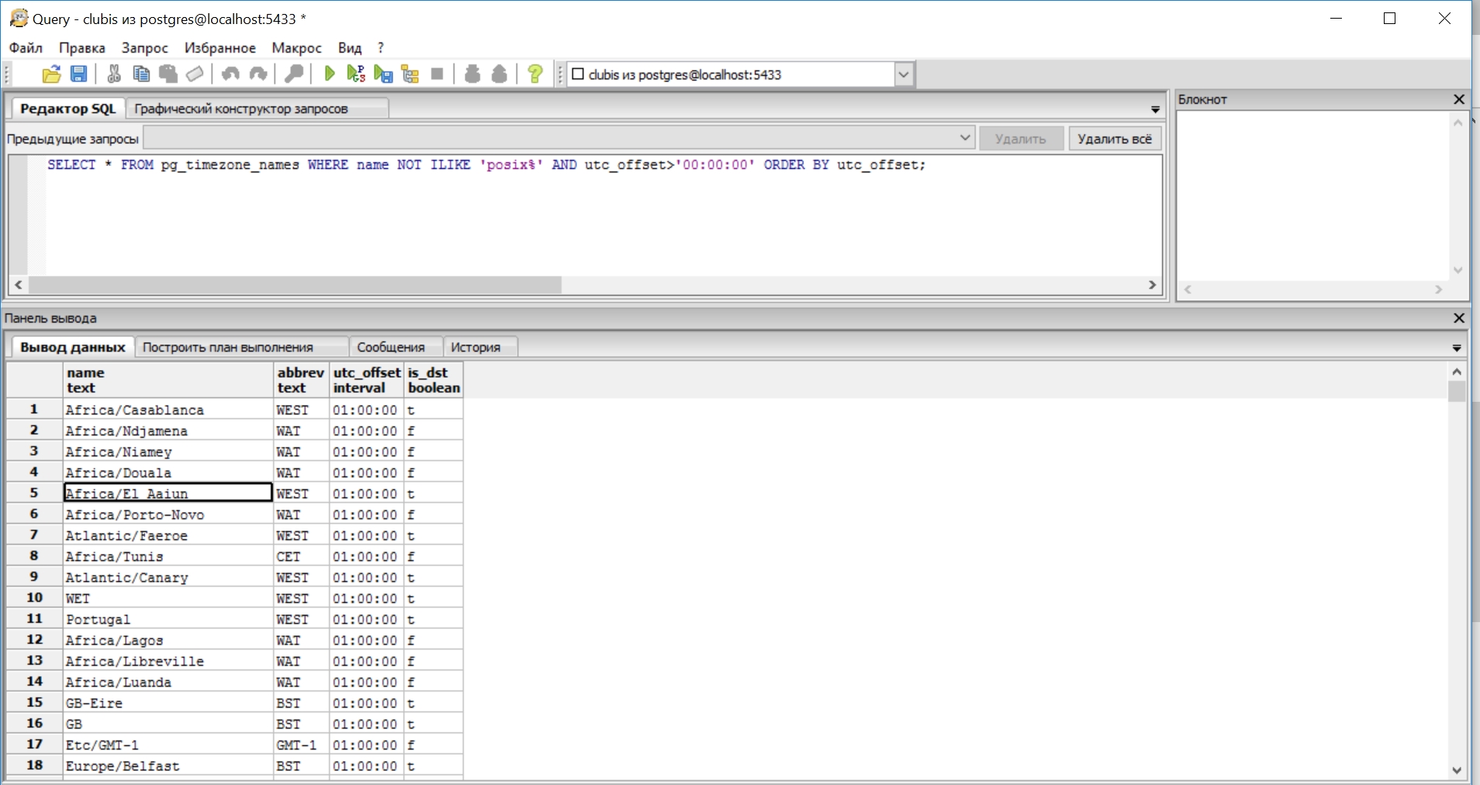Select the Europe/Belfast cell
This screenshot has width=1480, height=785.
pyautogui.click(x=168, y=766)
